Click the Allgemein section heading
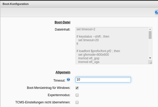 [63, 72]
